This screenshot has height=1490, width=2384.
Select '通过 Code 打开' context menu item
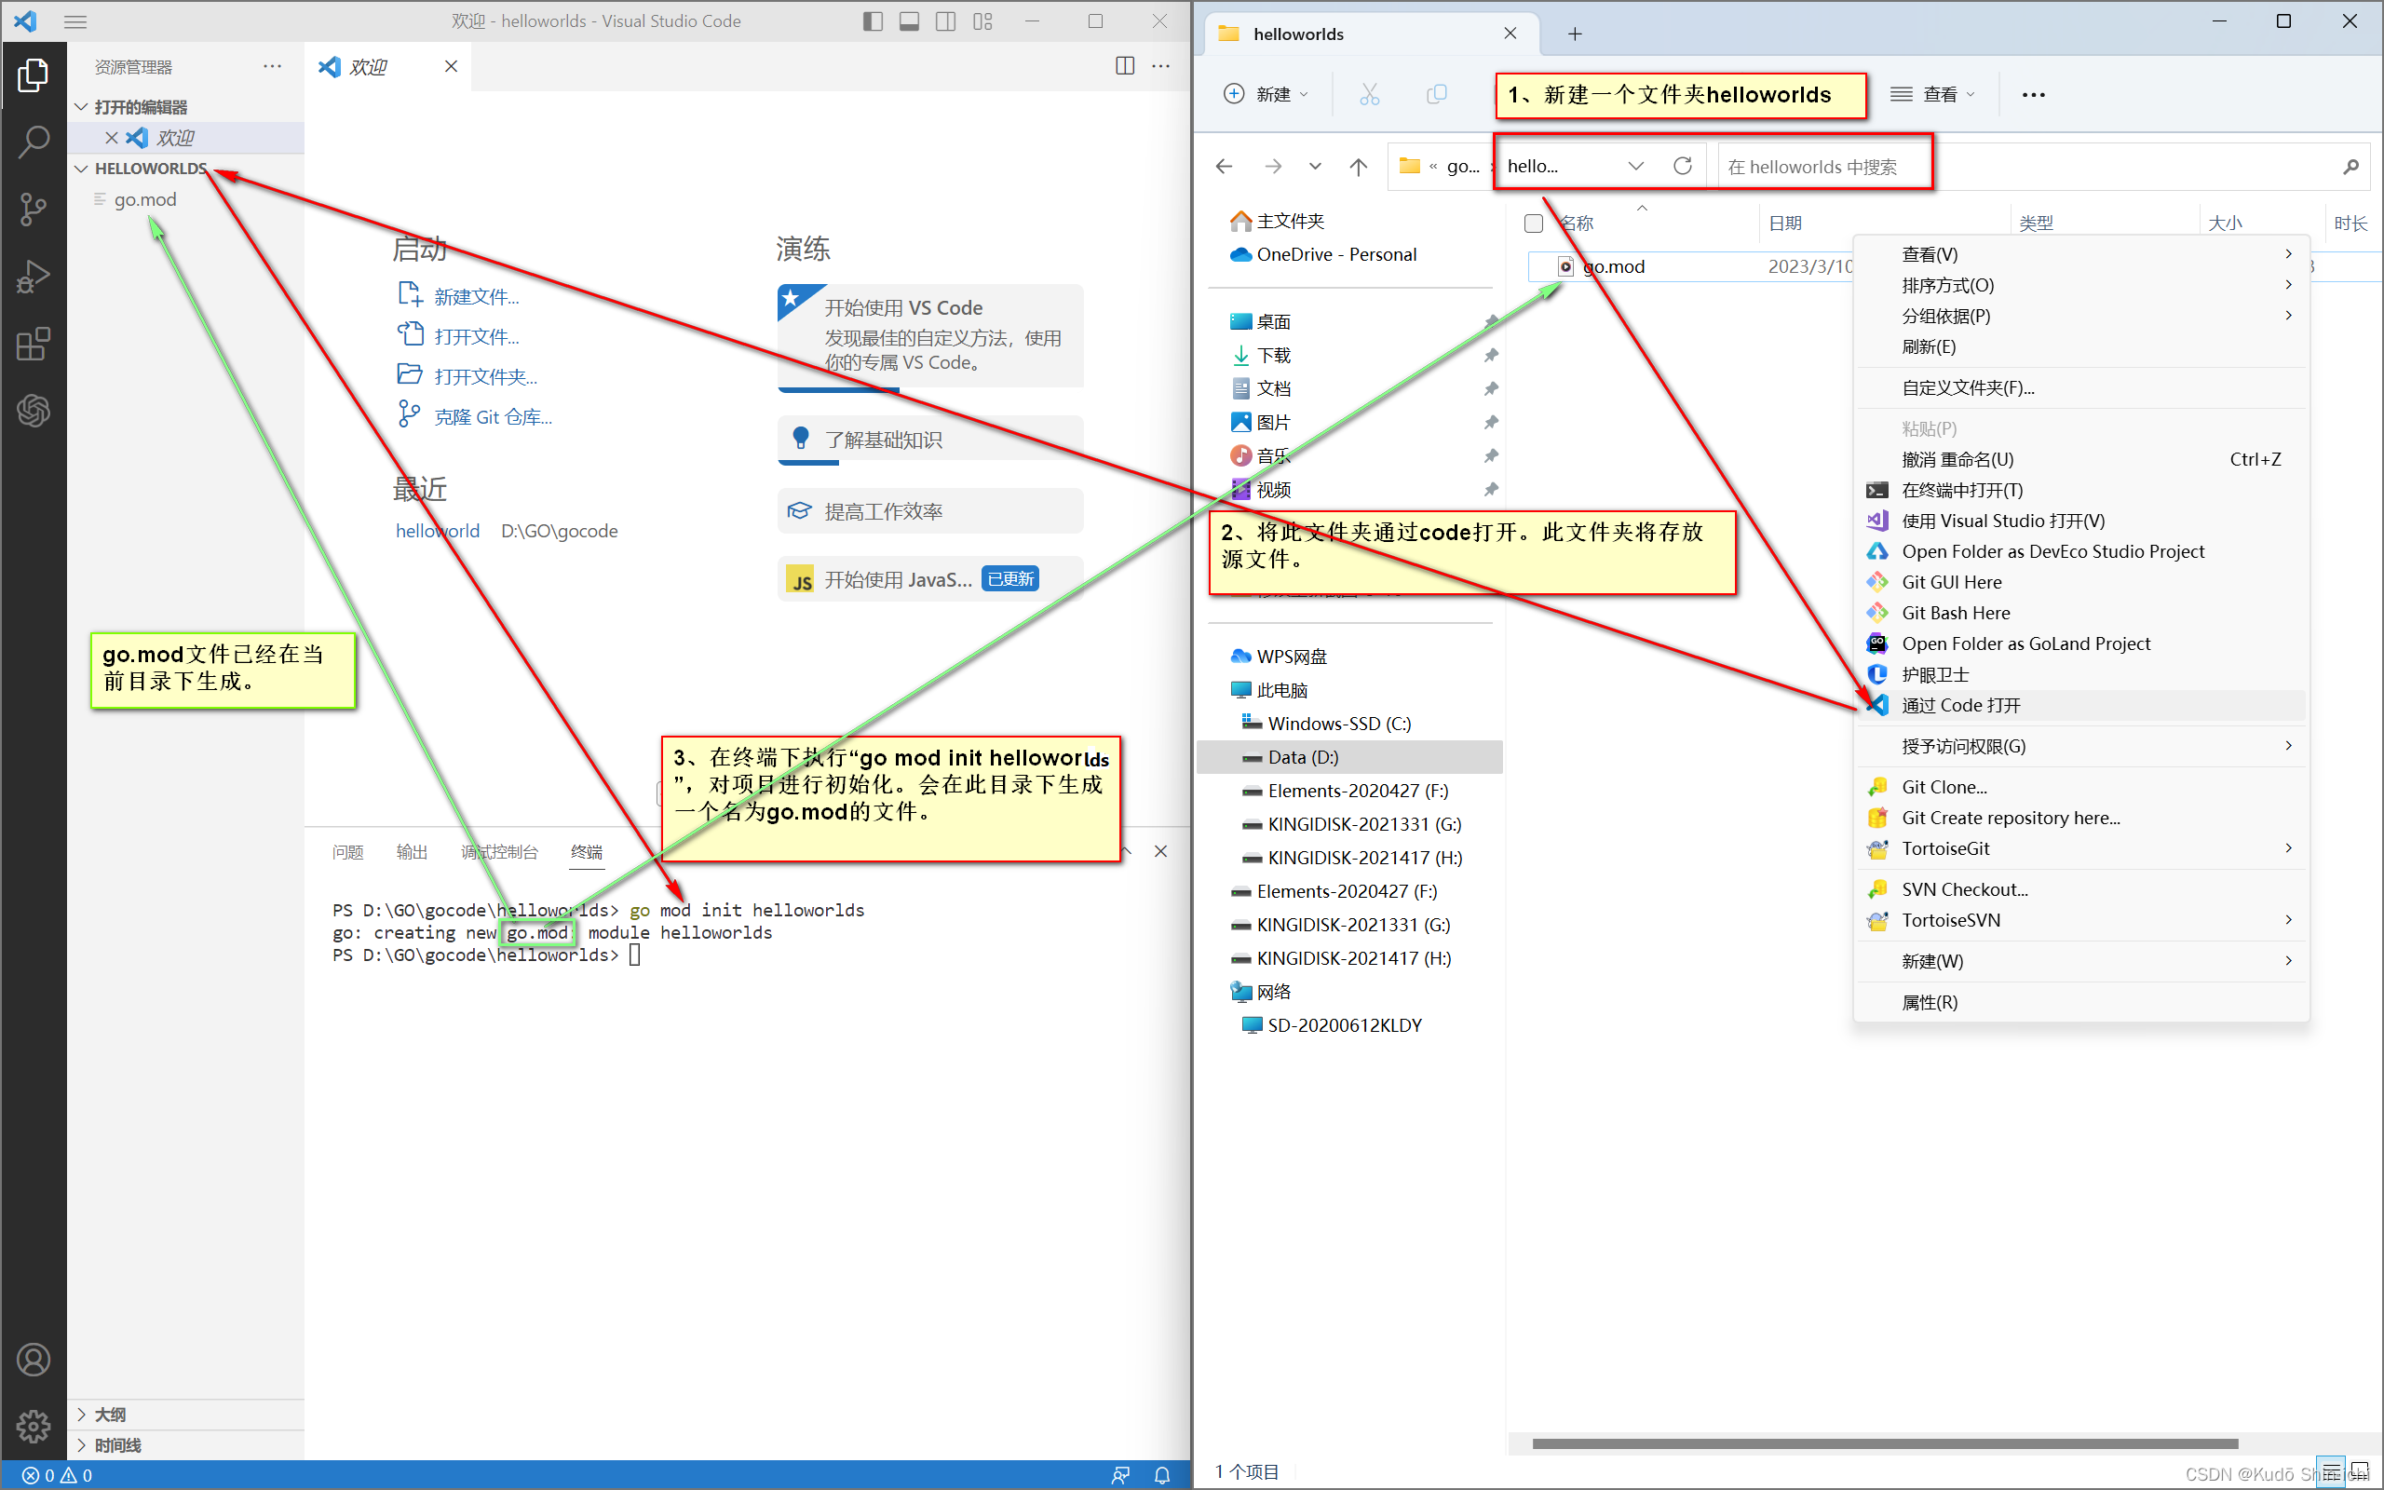[x=1960, y=706]
